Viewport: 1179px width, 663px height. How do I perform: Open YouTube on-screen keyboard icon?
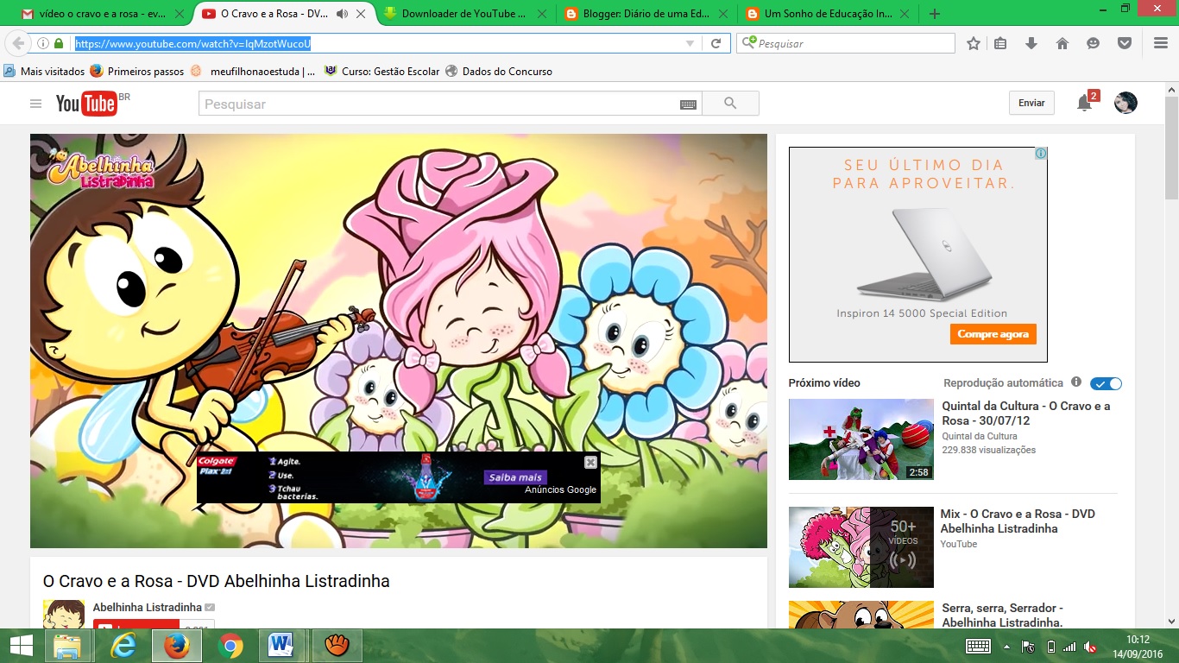(x=688, y=104)
